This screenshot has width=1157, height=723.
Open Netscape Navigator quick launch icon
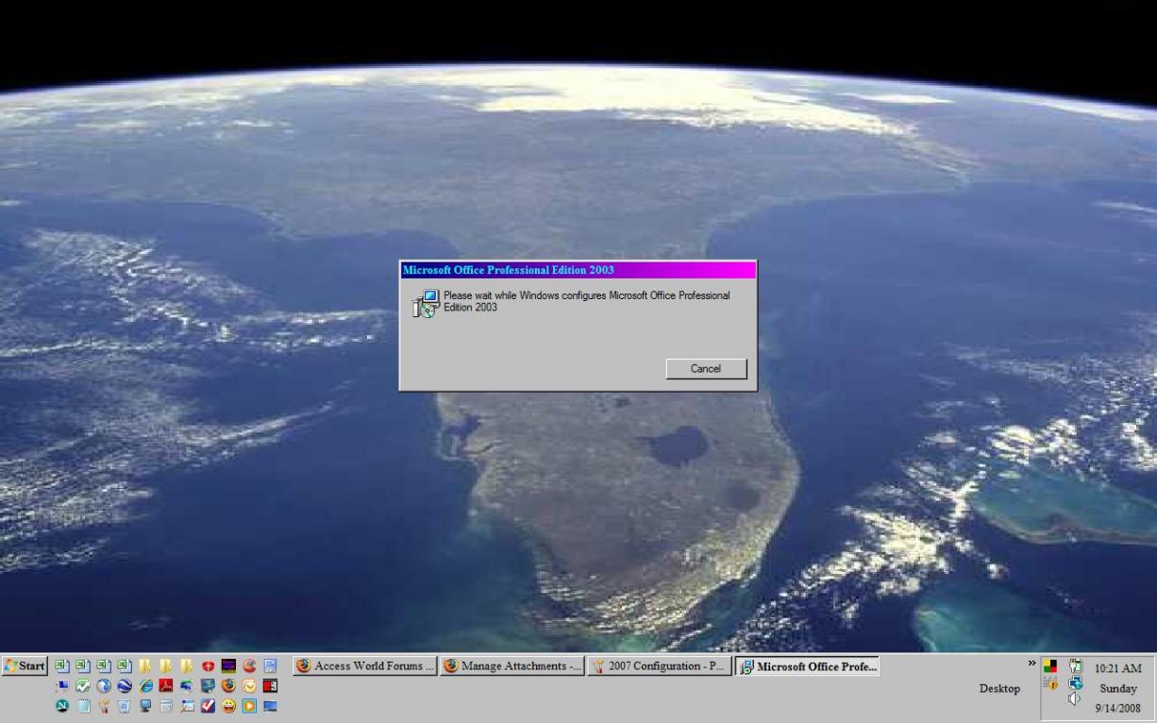(62, 706)
